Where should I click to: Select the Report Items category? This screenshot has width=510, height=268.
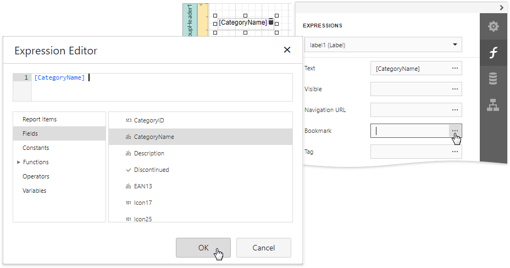pos(40,119)
